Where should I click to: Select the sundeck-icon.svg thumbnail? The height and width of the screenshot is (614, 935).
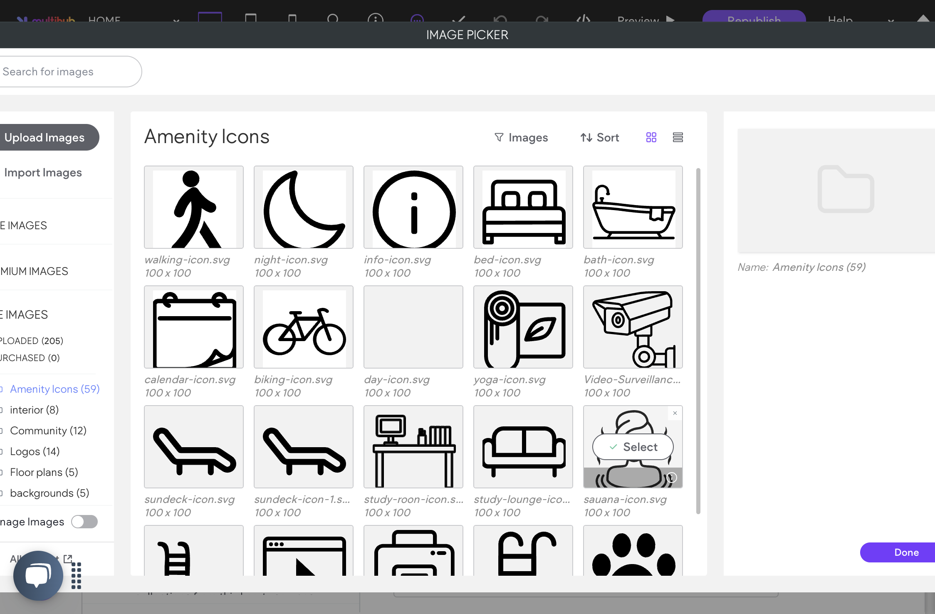coord(194,447)
